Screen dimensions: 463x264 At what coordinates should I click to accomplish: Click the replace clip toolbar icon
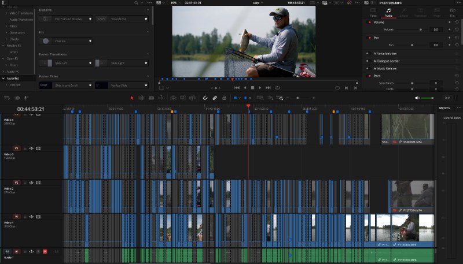coord(193,98)
